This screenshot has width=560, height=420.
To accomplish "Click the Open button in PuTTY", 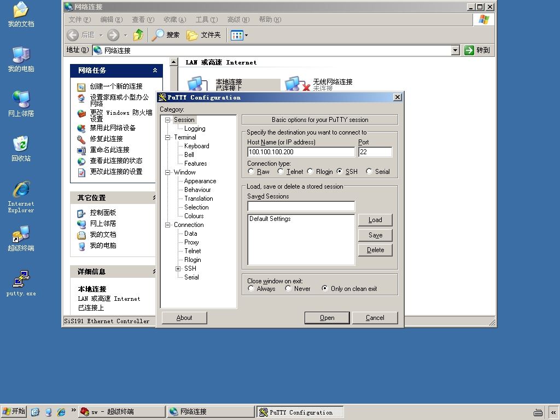I will 327,318.
